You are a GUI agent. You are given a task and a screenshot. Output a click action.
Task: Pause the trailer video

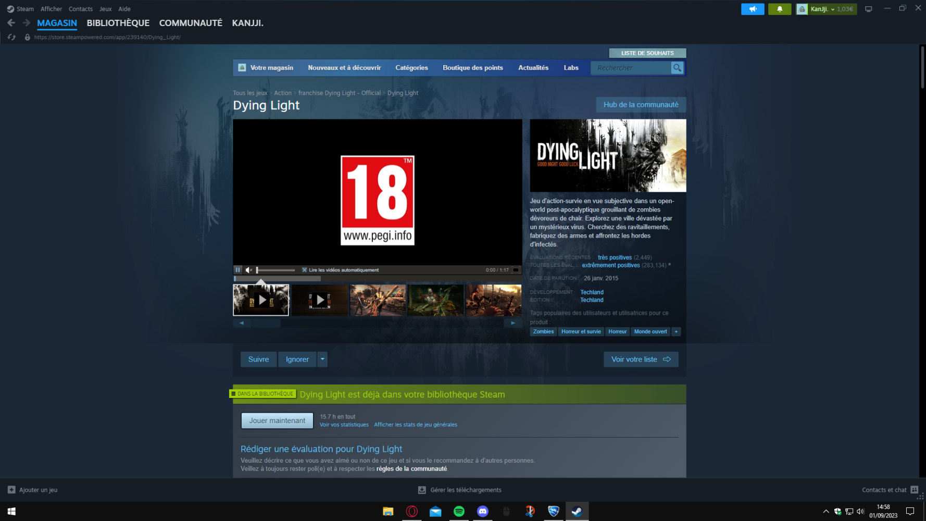click(x=237, y=270)
